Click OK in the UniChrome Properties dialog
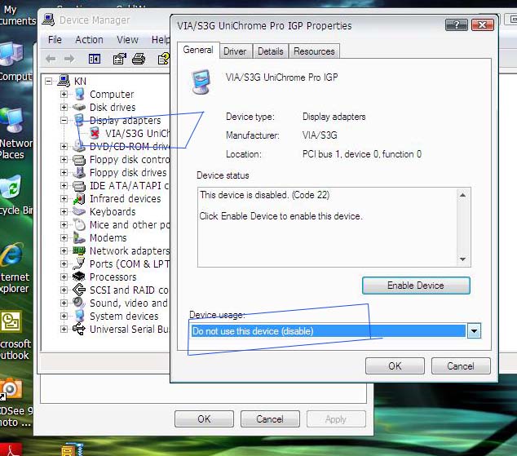This screenshot has width=517, height=456. pyautogui.click(x=395, y=366)
